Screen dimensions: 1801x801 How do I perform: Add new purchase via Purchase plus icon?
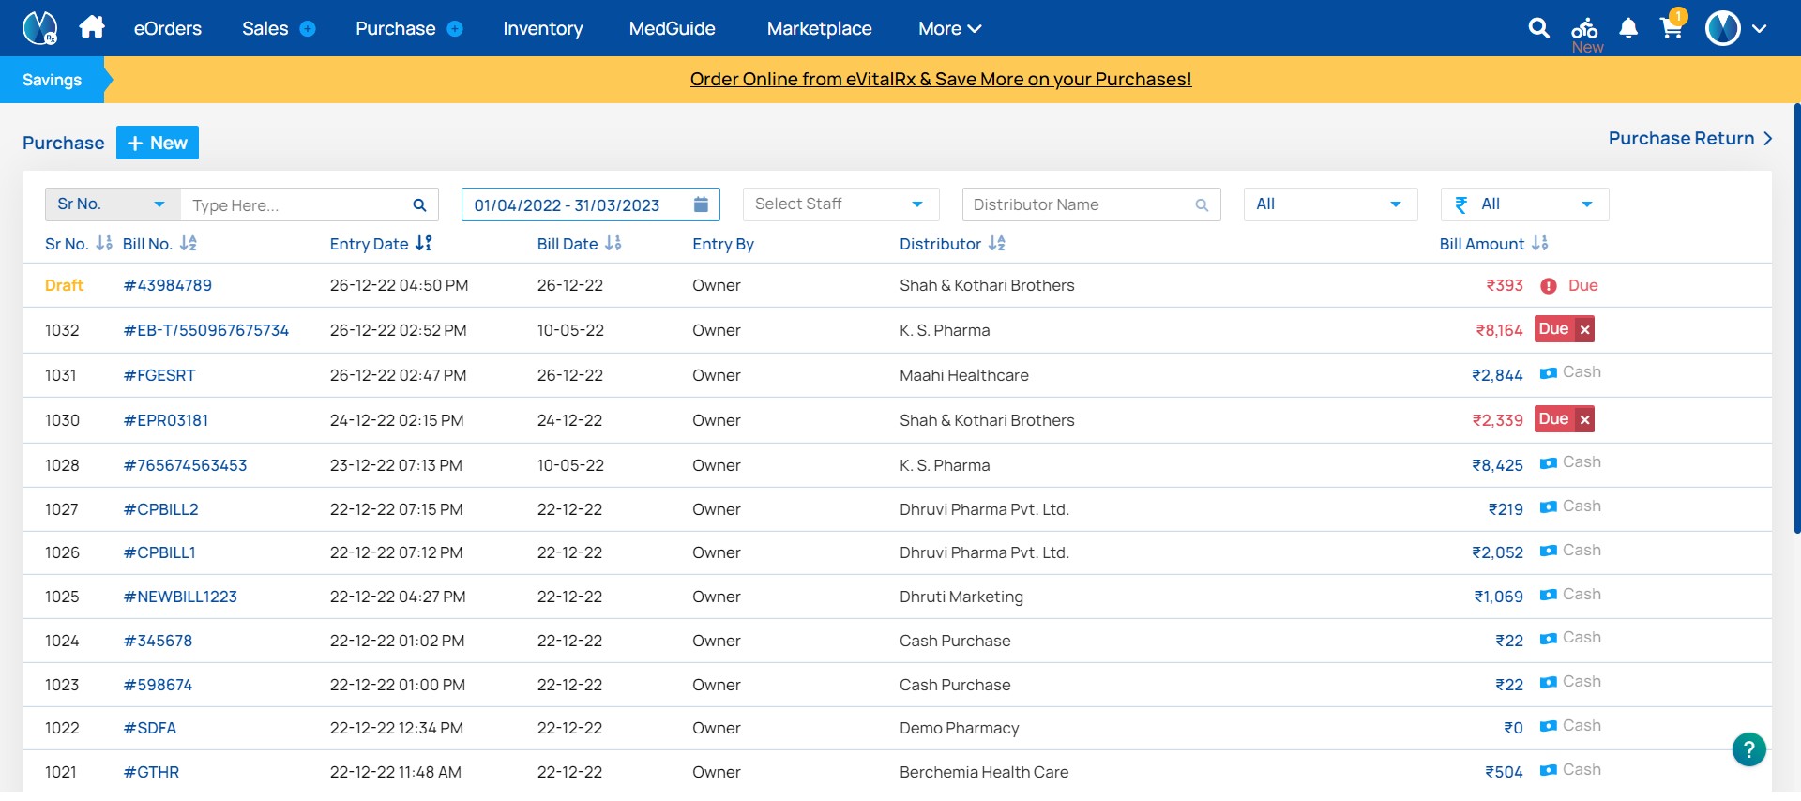(x=455, y=29)
